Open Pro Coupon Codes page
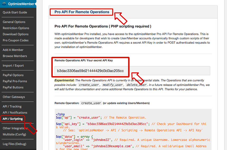The height and width of the screenshot is (150, 227). pyautogui.click(x=16, y=40)
